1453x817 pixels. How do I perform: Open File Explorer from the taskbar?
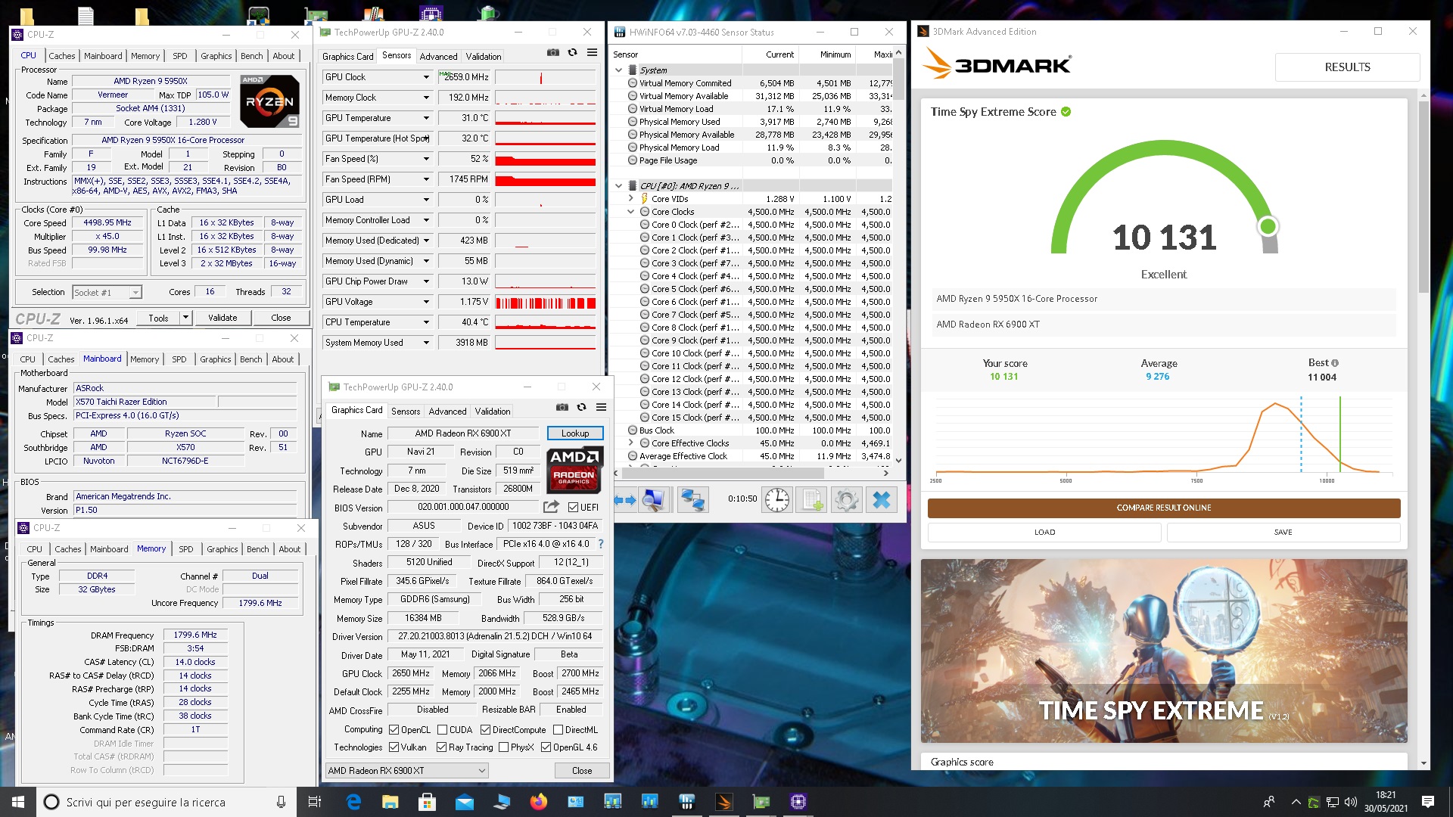point(390,802)
